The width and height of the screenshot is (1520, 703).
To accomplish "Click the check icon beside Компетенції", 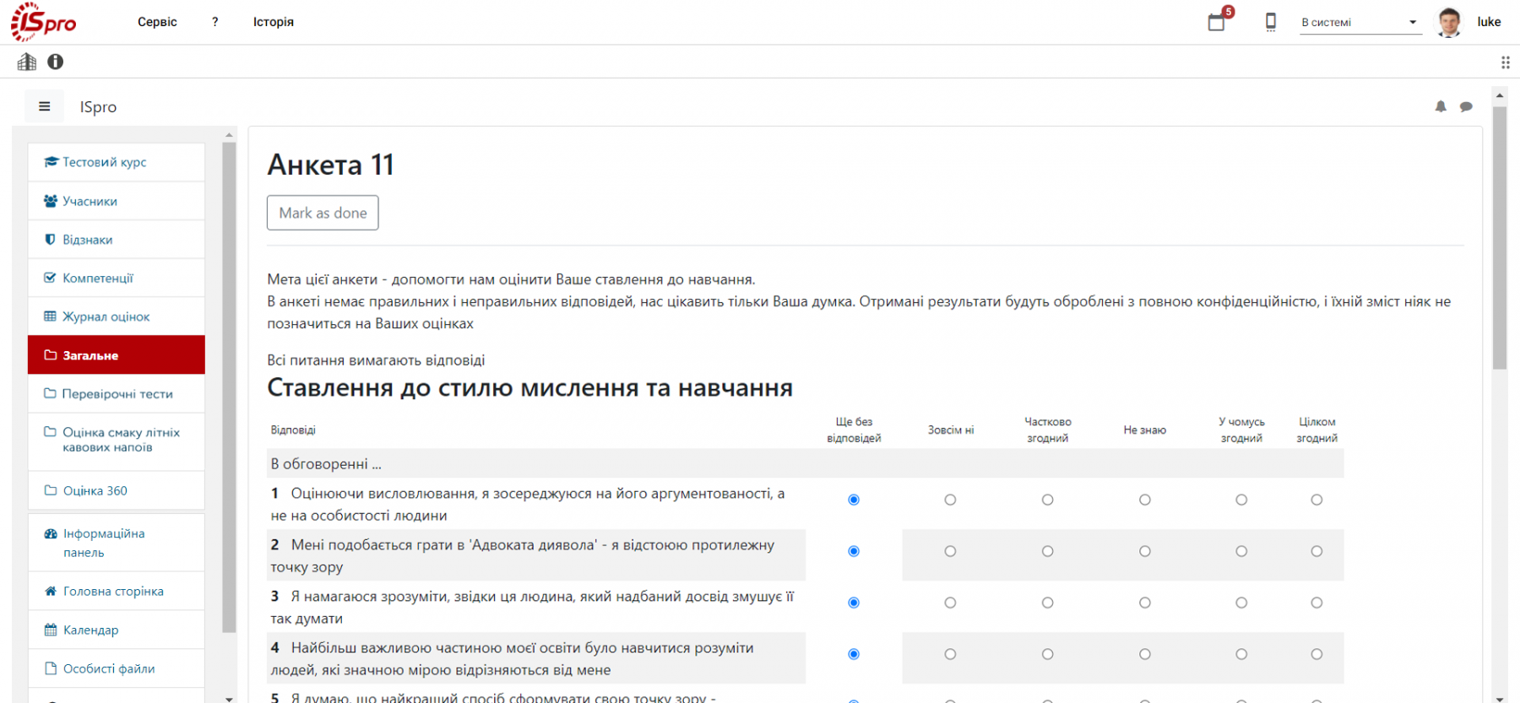I will tap(50, 278).
